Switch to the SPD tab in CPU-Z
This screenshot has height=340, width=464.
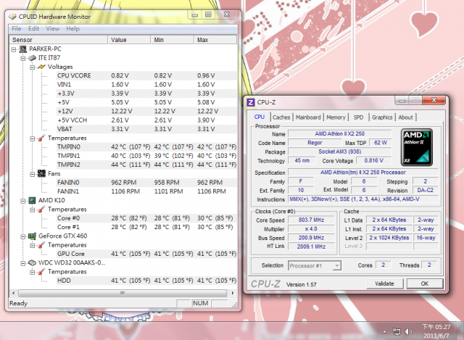pyautogui.click(x=358, y=117)
